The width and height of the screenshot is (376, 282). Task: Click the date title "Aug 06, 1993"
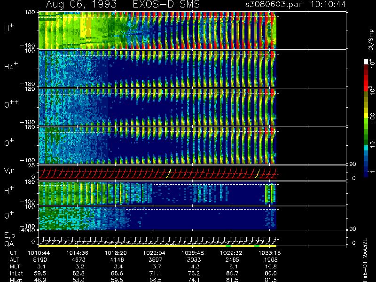(81, 4)
